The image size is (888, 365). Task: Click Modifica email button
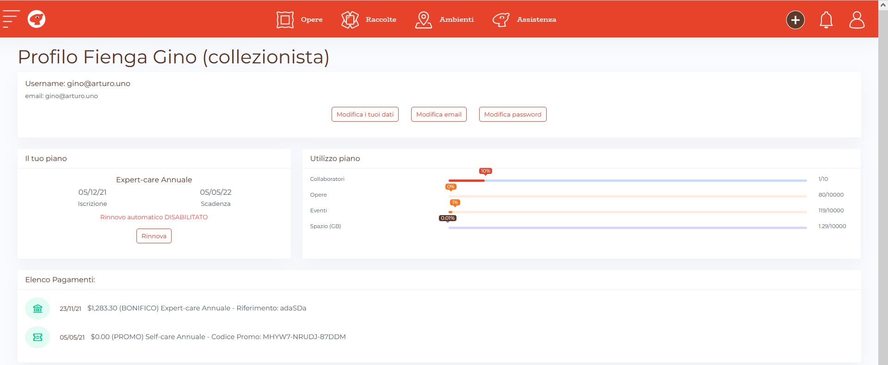(439, 114)
